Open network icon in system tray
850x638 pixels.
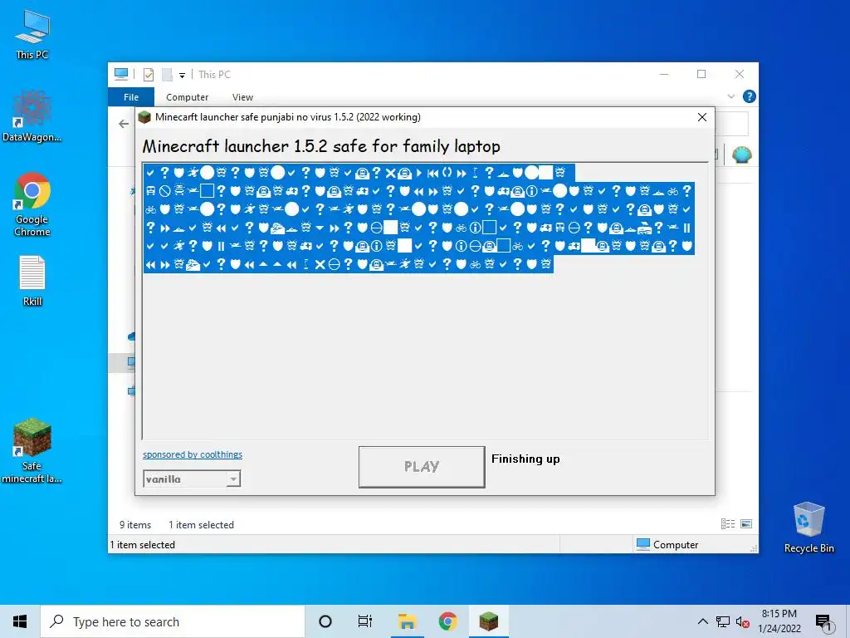point(723,621)
